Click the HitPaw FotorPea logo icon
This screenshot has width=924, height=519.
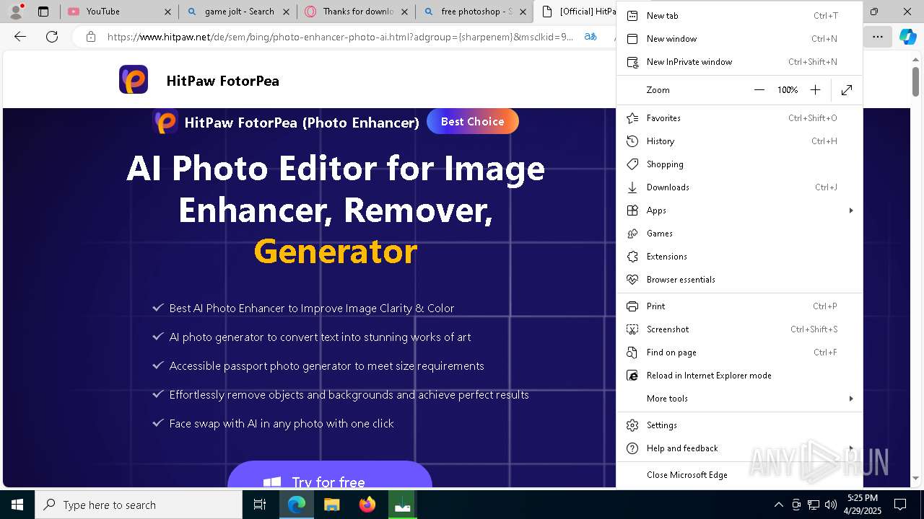click(x=134, y=79)
